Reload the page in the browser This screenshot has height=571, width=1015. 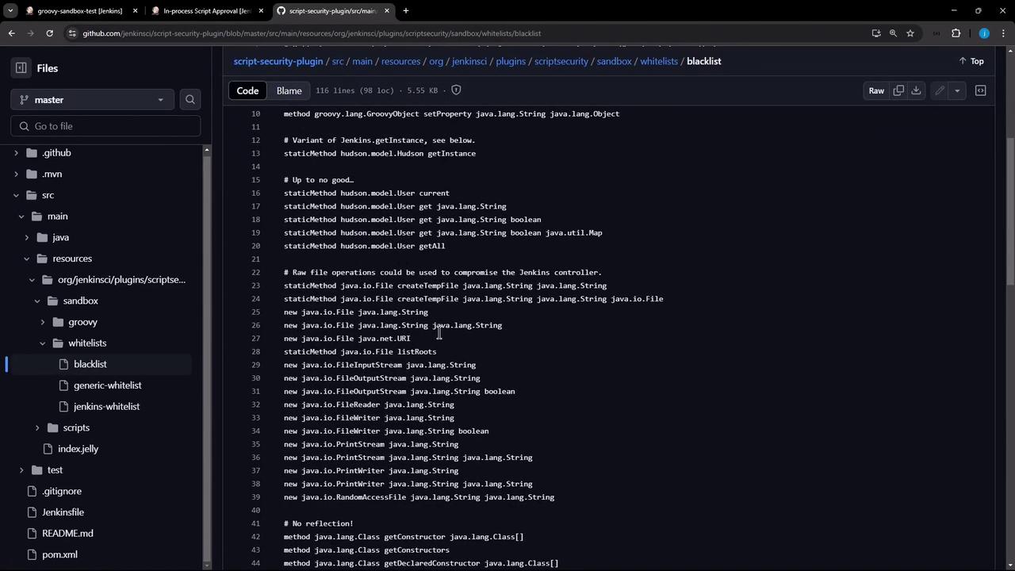(49, 33)
